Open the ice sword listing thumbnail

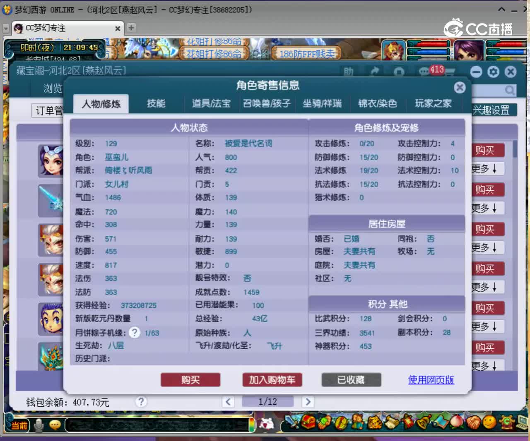coord(51,200)
